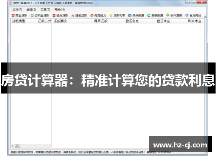Click the 还款期次 column header

[65, 21]
